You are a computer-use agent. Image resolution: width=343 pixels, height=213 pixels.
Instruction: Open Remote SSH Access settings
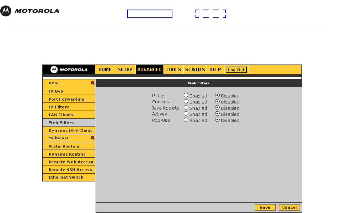pyautogui.click(x=69, y=170)
